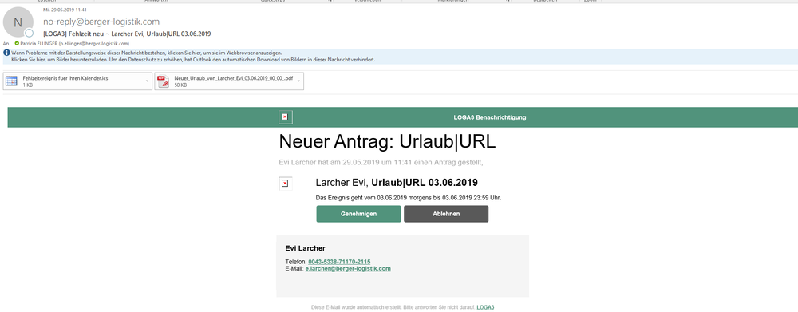Click the title Larcher Evi, Urlaub|URL 03.06.2019

pos(397,183)
